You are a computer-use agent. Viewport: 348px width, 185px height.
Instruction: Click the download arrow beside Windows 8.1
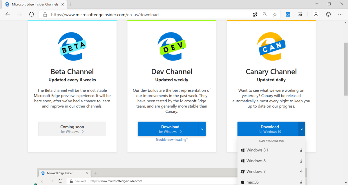pyautogui.click(x=301, y=150)
